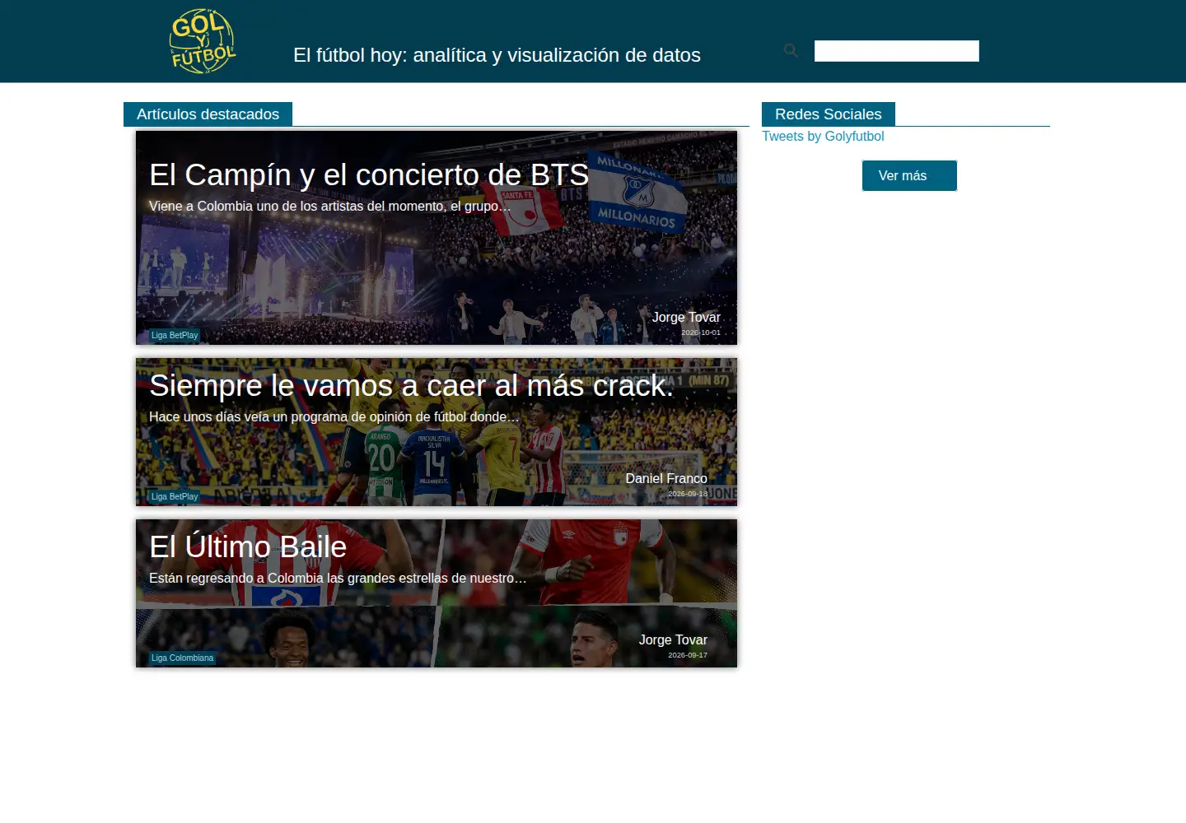This screenshot has height=823, width=1186.
Task: Click author Jorge Tovar on El Último Baile
Action: point(673,640)
